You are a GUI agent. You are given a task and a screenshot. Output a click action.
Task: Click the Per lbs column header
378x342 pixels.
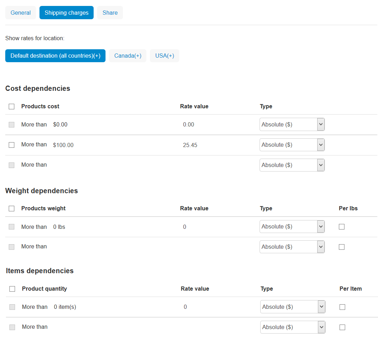click(x=348, y=208)
